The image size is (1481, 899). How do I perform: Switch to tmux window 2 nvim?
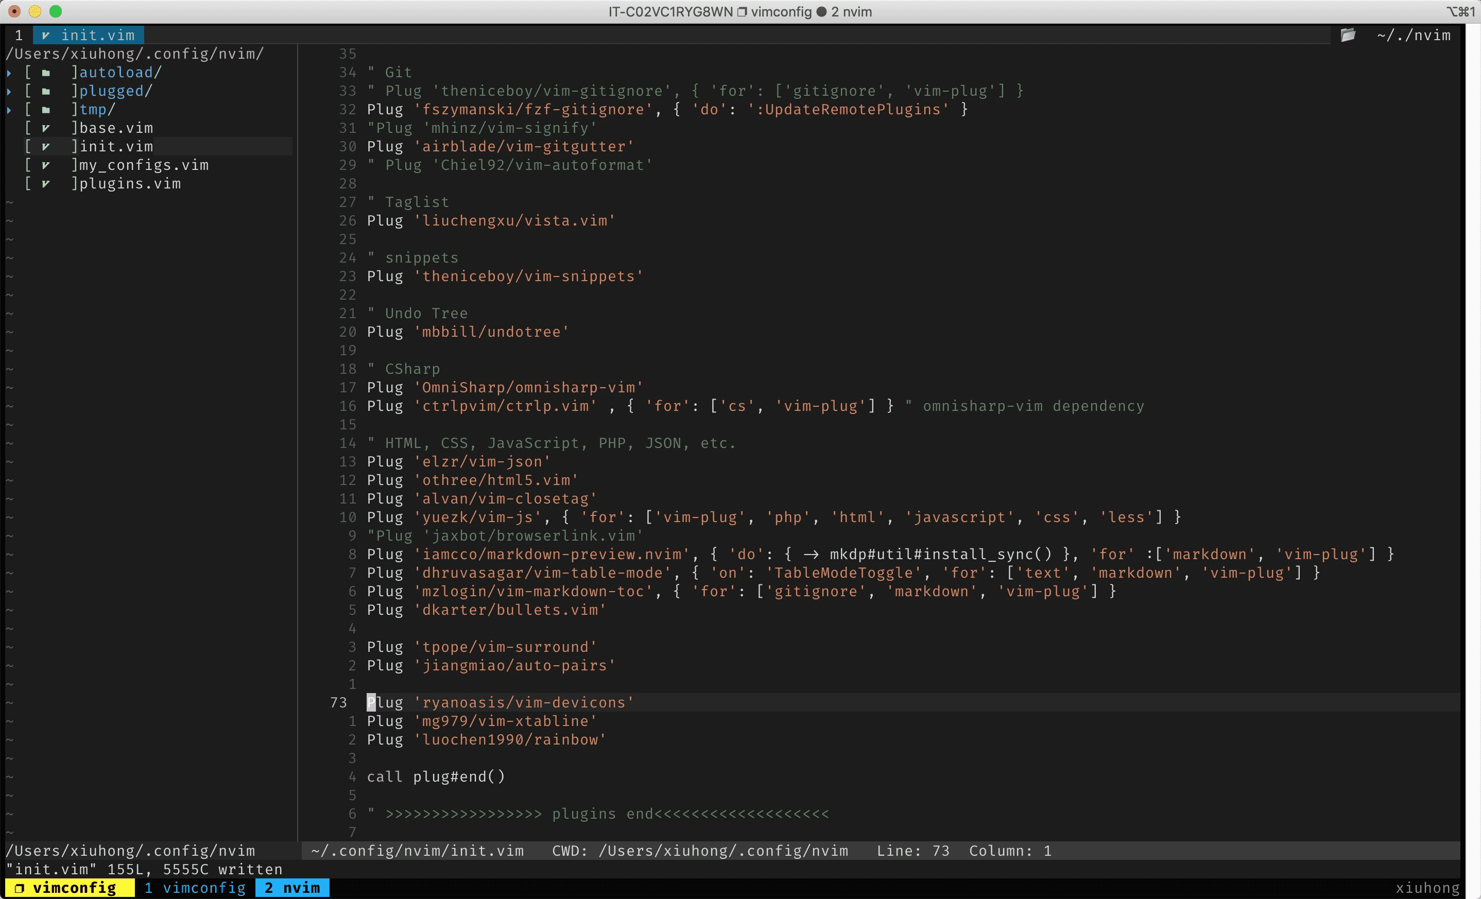tap(292, 888)
